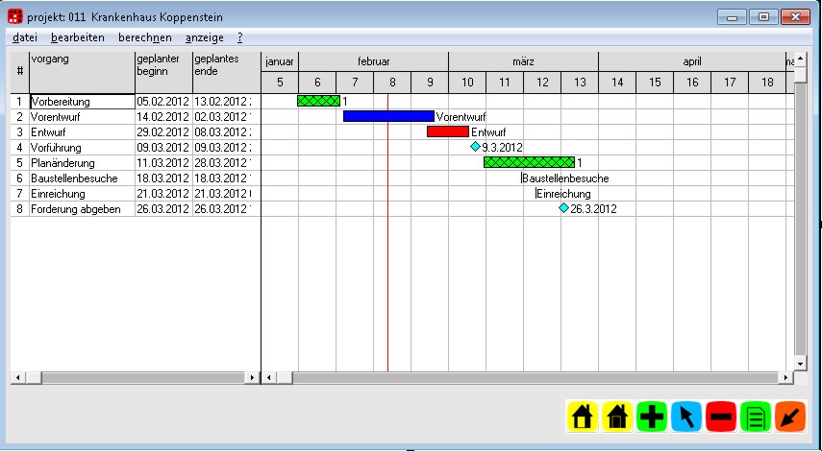Click the red app icon in title bar
This screenshot has height=451, width=822.
click(x=15, y=16)
